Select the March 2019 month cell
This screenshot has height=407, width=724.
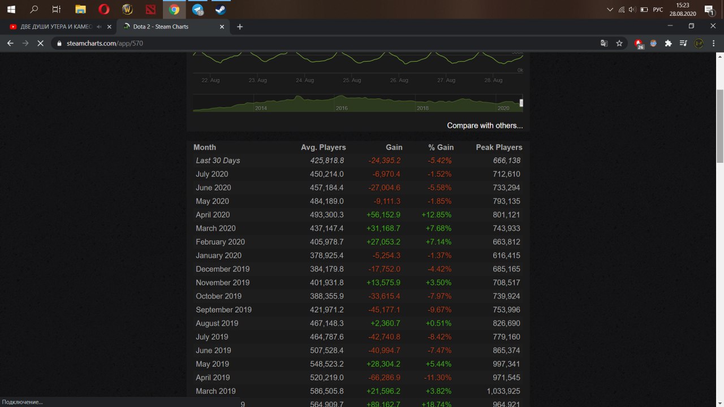[x=216, y=391]
